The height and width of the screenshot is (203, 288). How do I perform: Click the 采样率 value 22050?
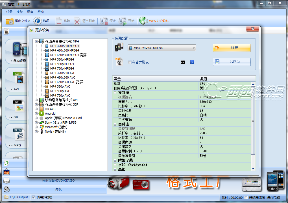(204, 133)
